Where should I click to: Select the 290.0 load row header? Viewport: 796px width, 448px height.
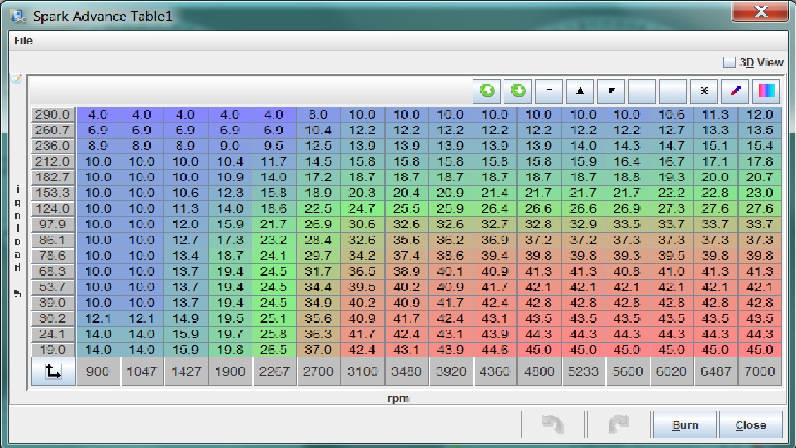(x=53, y=115)
